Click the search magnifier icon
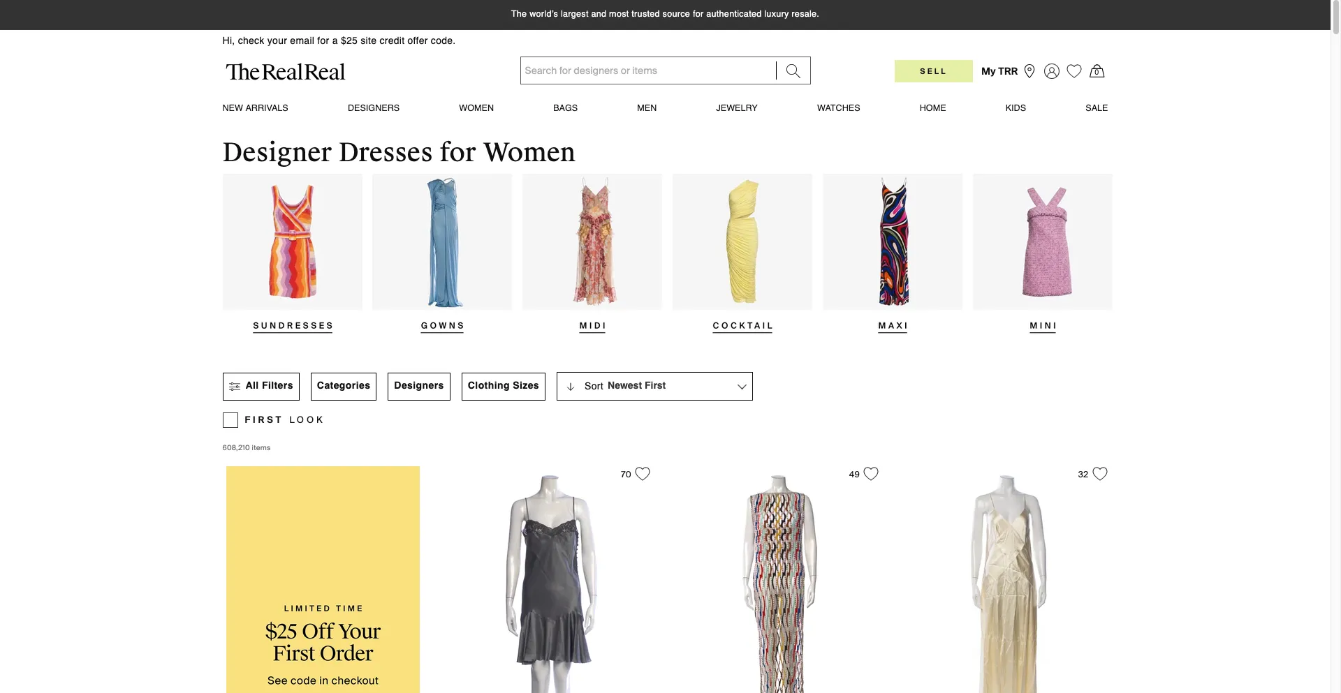 [793, 70]
